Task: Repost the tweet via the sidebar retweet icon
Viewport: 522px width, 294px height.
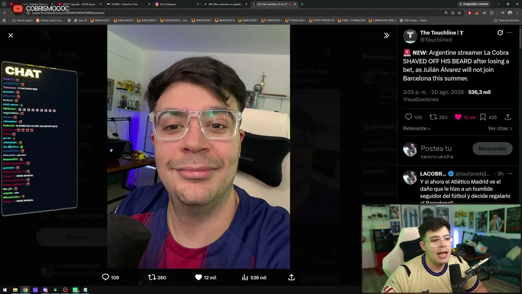Action: [433, 117]
